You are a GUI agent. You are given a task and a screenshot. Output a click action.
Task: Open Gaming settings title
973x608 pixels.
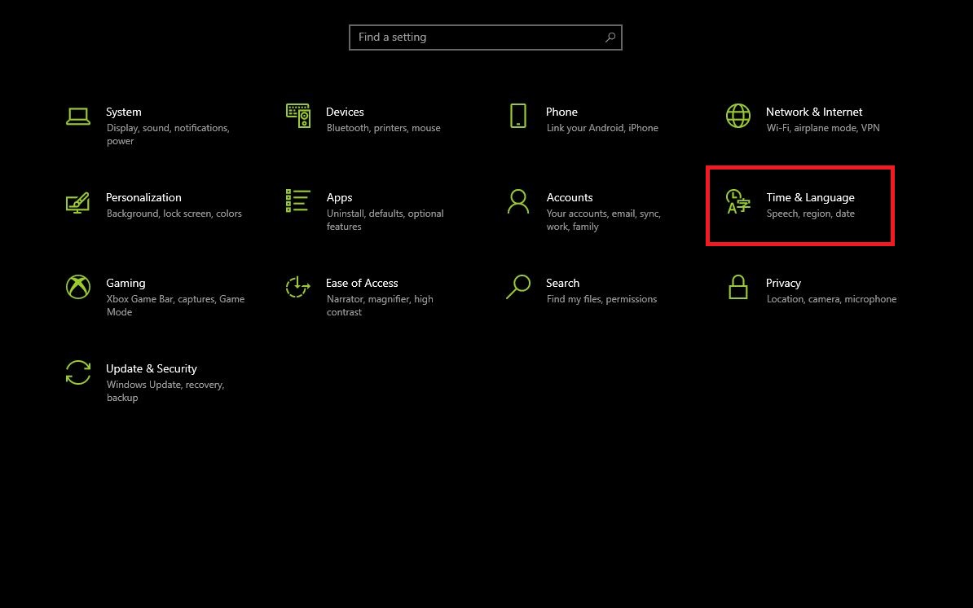click(x=125, y=283)
